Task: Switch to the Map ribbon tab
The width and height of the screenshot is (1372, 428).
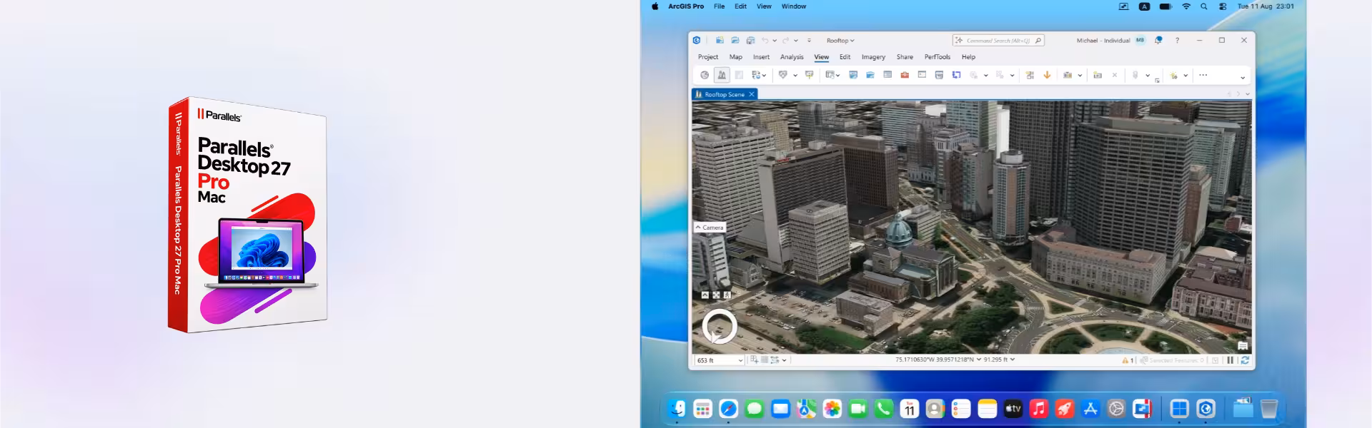Action: [735, 57]
